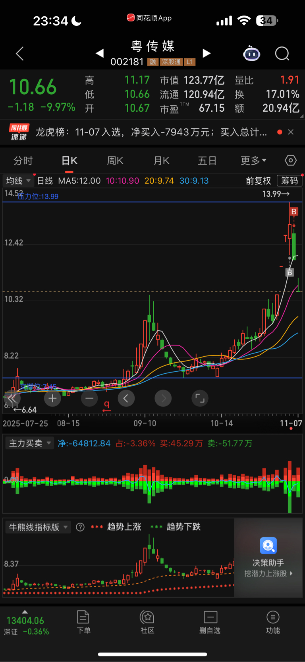305x662 pixels.
Task: Tap the L1 quote level tag
Action: pos(190,62)
